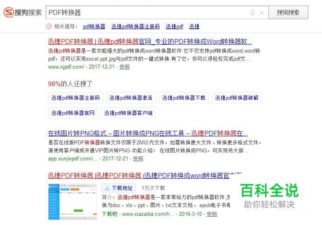Open first result 迅捷PDF转换器官网 title

pyautogui.click(x=150, y=42)
